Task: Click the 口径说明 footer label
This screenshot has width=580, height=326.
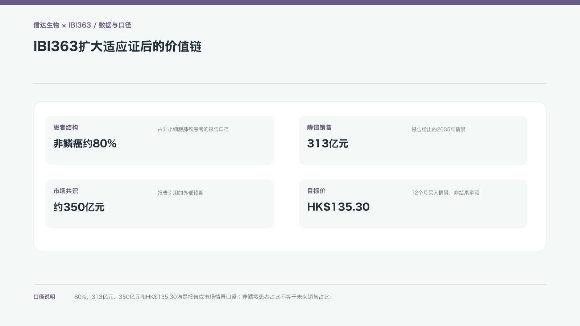Action: (x=44, y=297)
